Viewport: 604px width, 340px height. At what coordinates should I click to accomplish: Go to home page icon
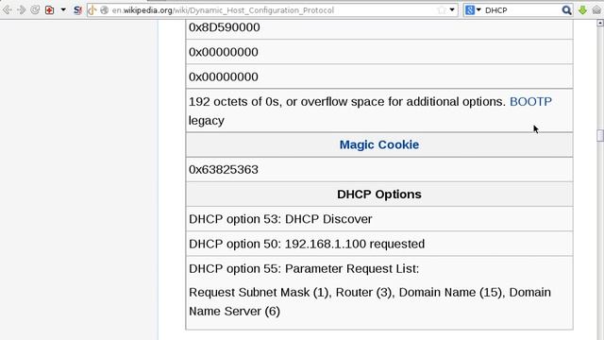[596, 10]
